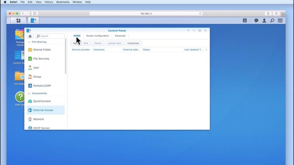
Task: Click the Edit button
Action: tap(86, 43)
